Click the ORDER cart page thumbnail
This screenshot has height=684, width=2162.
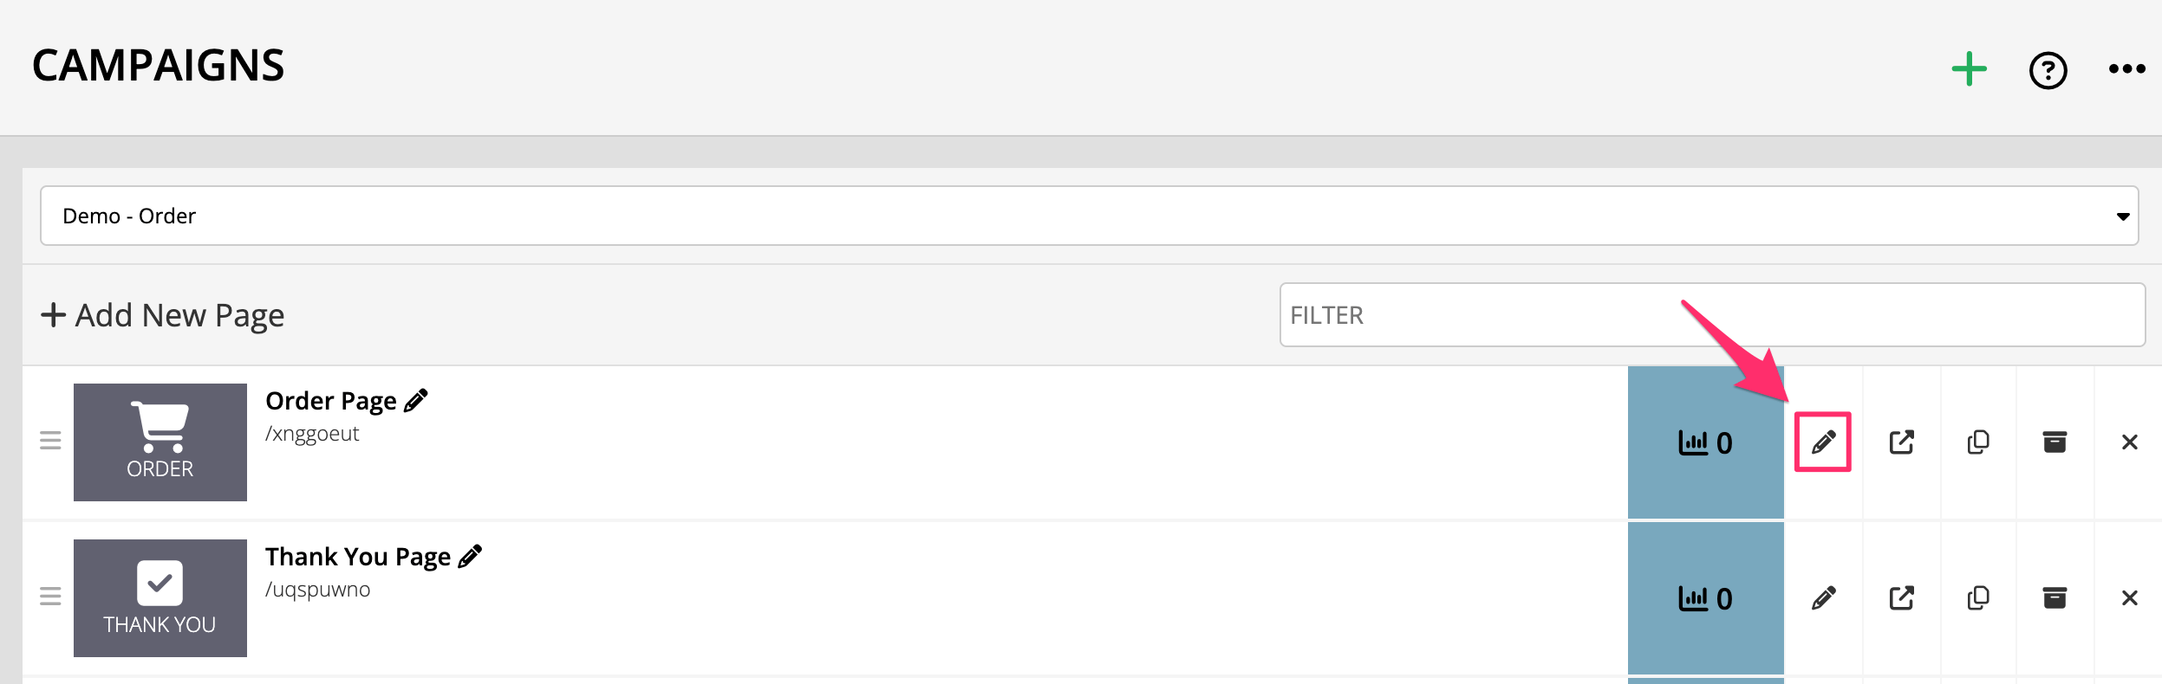[160, 442]
